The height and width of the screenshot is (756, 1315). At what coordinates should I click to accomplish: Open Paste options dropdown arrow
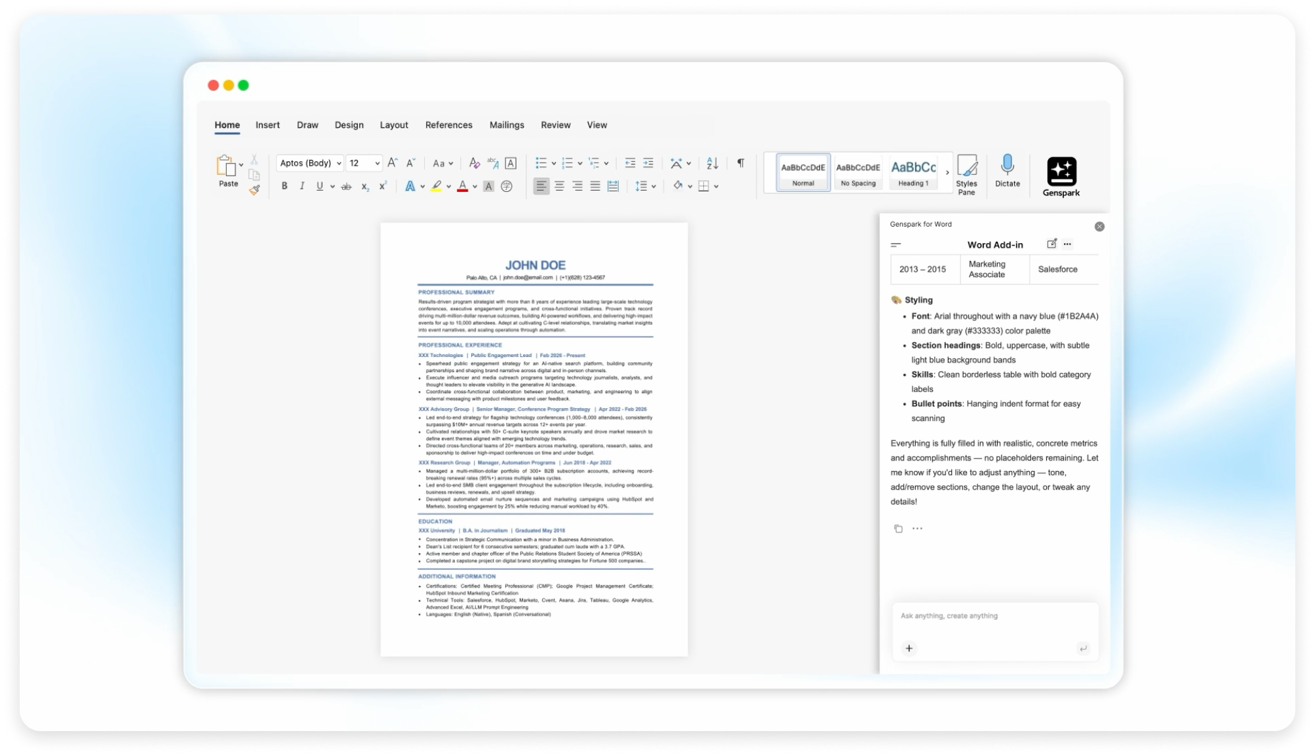click(241, 165)
